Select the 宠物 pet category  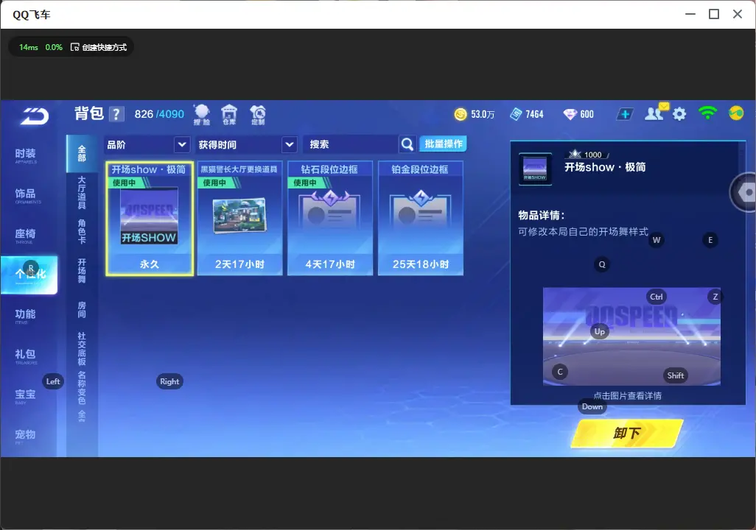pos(26,436)
